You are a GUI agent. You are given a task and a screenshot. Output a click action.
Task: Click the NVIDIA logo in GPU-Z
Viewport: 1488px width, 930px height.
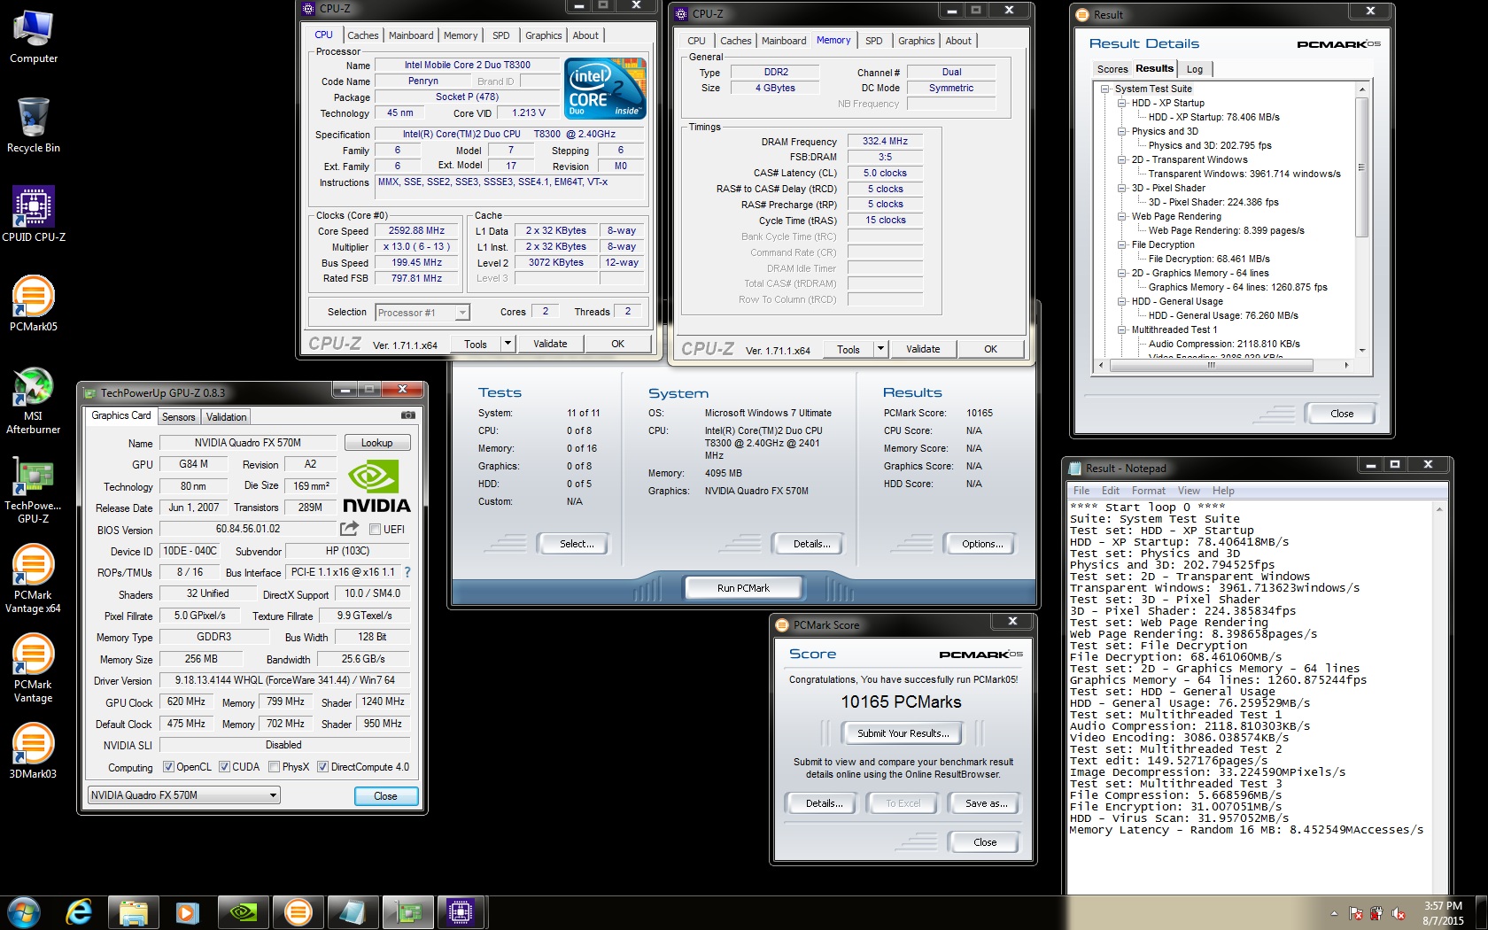[x=376, y=486]
